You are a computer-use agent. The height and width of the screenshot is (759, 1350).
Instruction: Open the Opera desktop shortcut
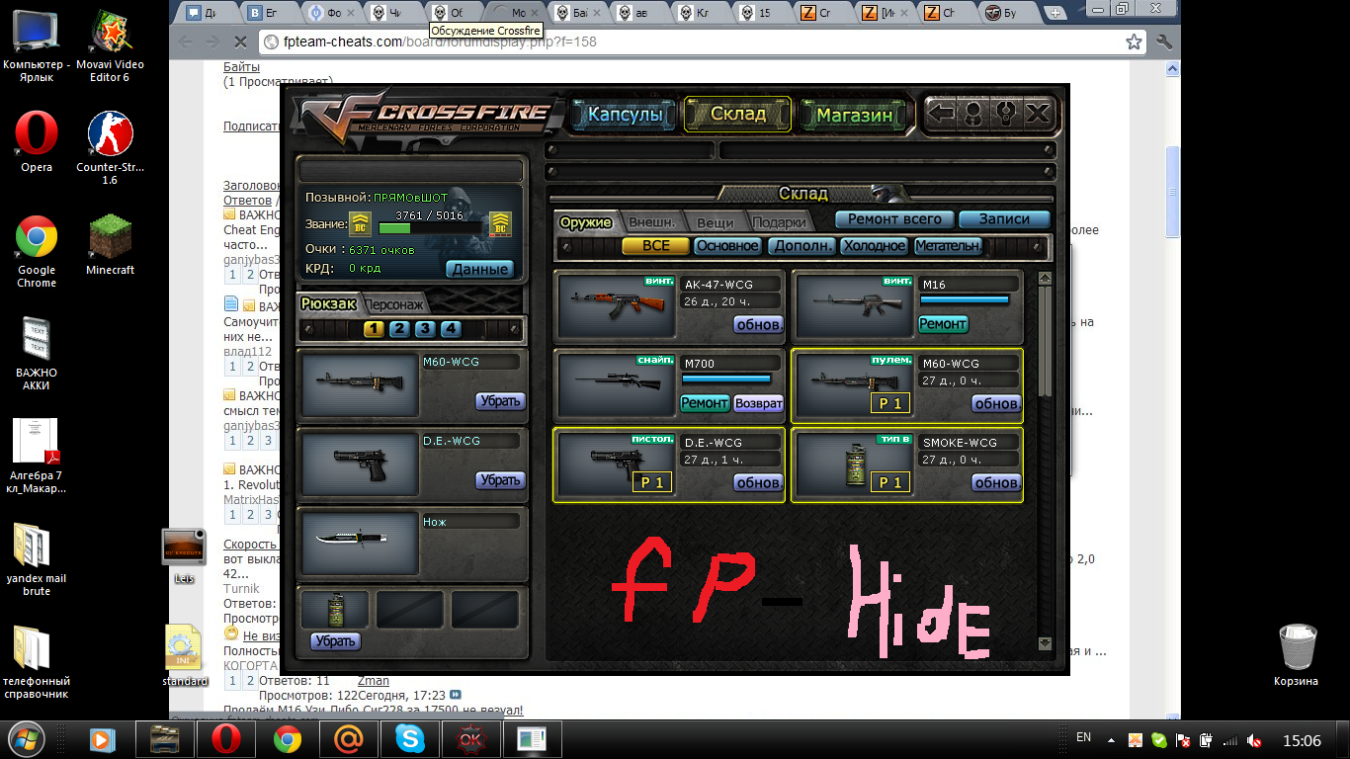click(37, 141)
